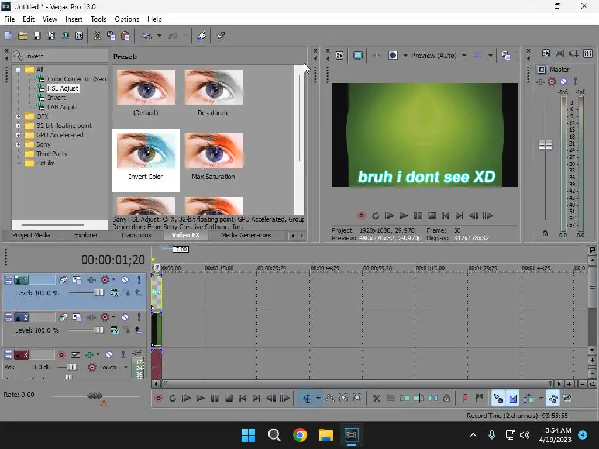Open Preview (Auto) quality dropdown

(x=464, y=56)
